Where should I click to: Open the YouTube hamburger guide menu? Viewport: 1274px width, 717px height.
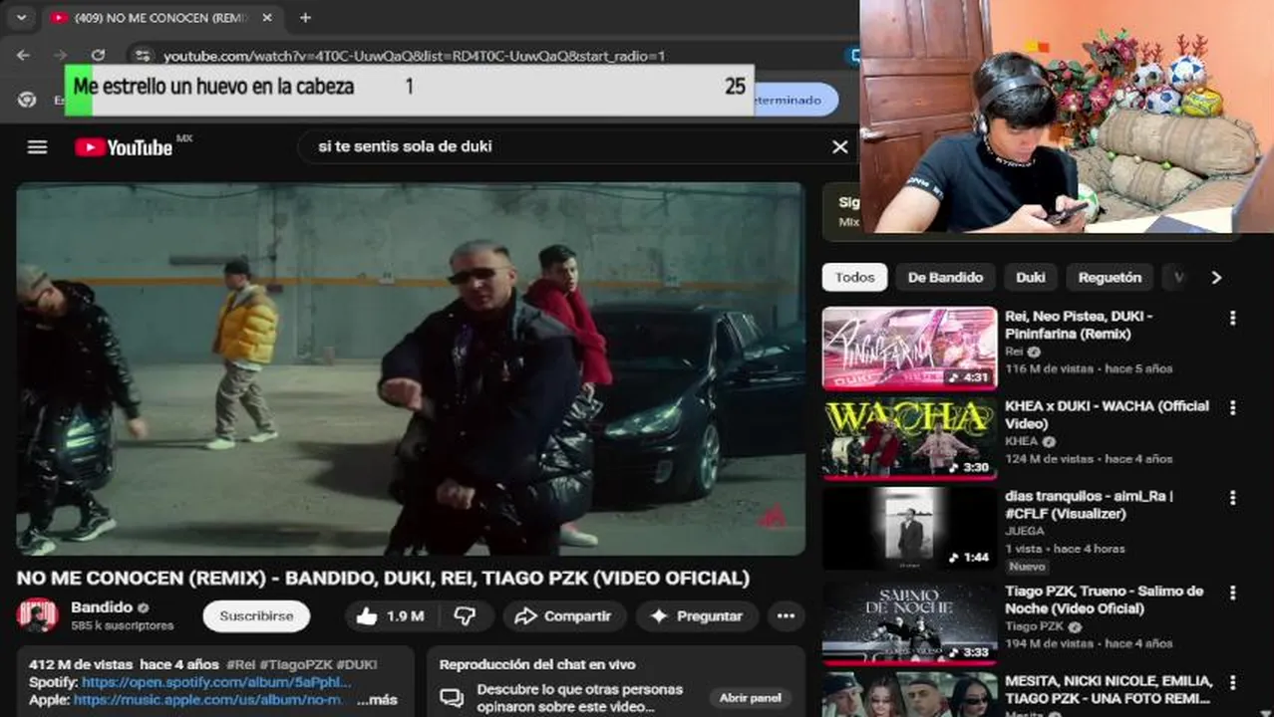pyautogui.click(x=37, y=147)
